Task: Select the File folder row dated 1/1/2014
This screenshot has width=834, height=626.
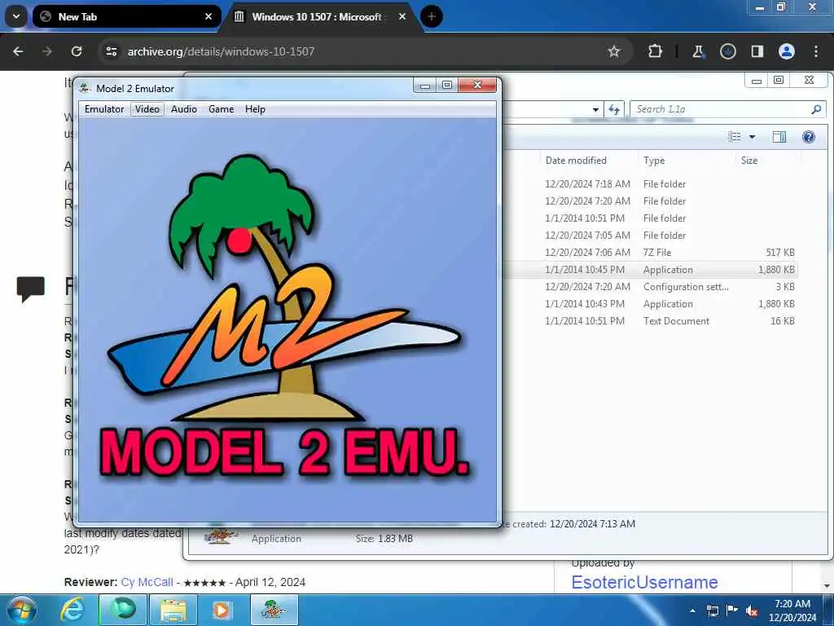Action: [651, 218]
